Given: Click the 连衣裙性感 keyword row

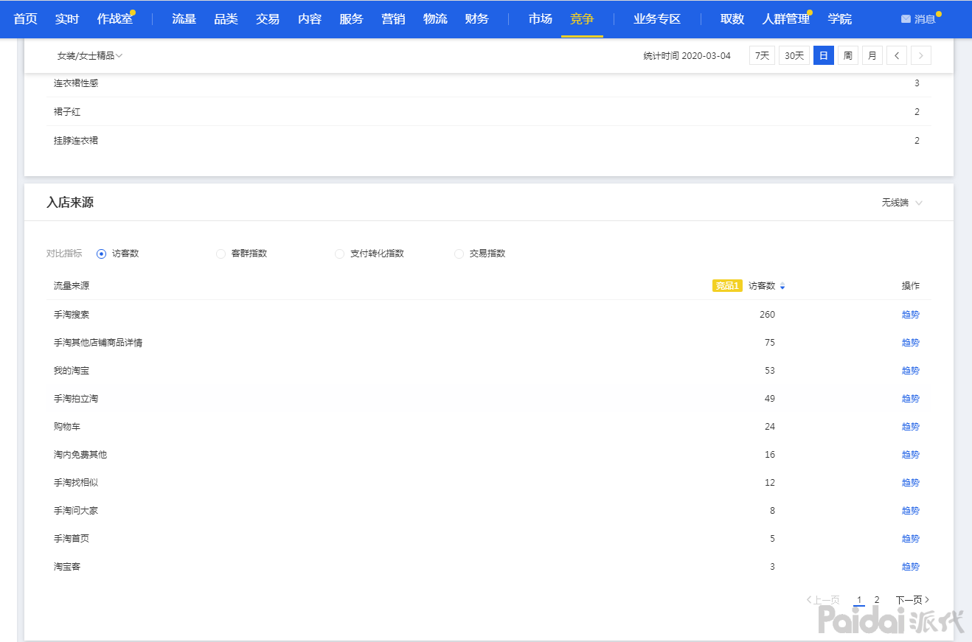Looking at the screenshot, I should (x=489, y=83).
